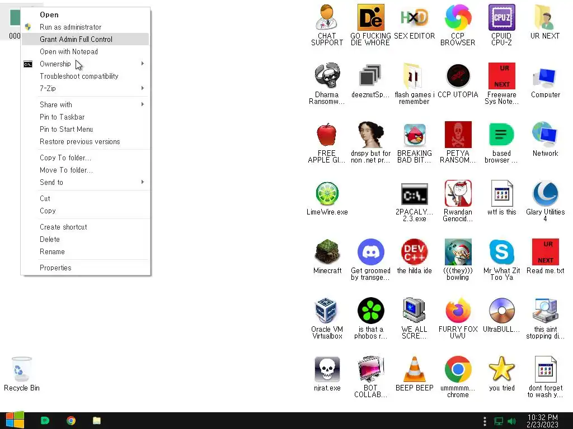573x429 pixels.
Task: Choose Copy To folder...
Action: pyautogui.click(x=85, y=158)
